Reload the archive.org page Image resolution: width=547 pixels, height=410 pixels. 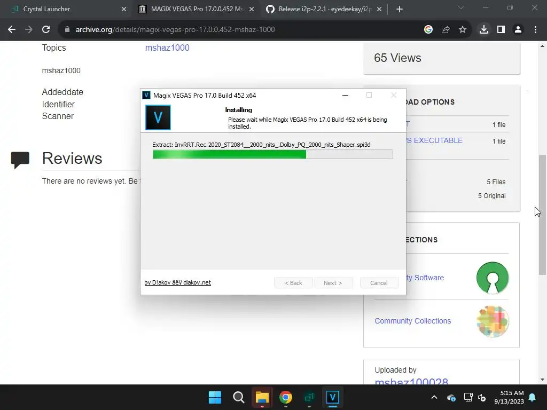coord(46,30)
